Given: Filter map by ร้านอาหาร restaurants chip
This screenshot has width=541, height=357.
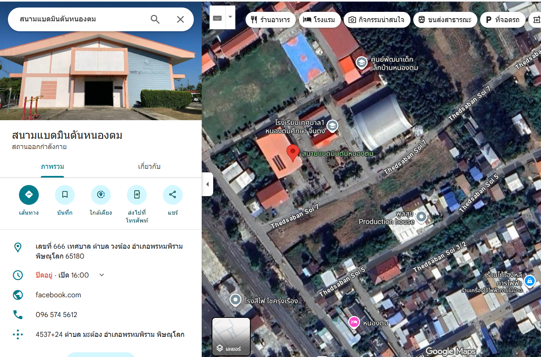Looking at the screenshot, I should click(x=270, y=20).
